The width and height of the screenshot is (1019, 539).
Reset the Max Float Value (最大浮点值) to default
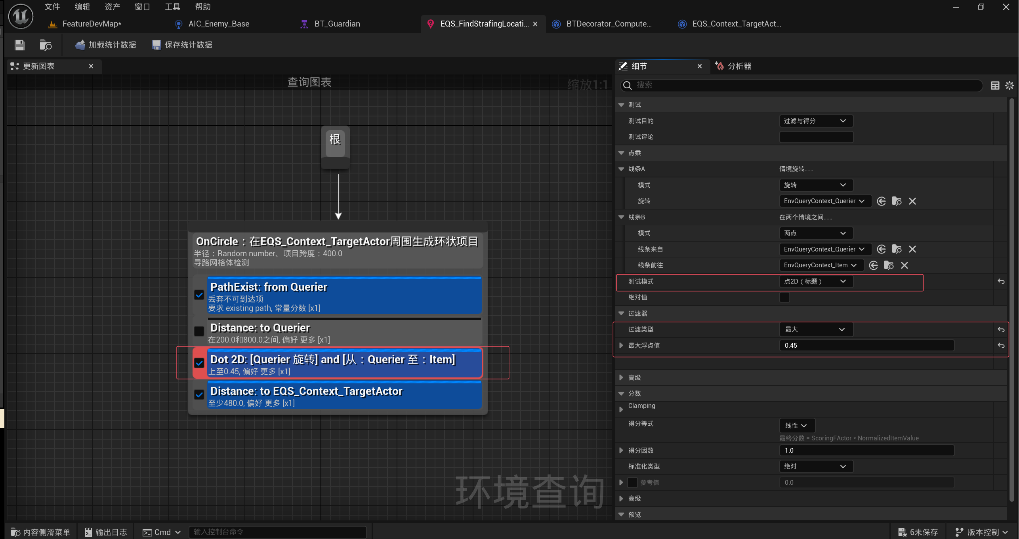pos(1001,345)
